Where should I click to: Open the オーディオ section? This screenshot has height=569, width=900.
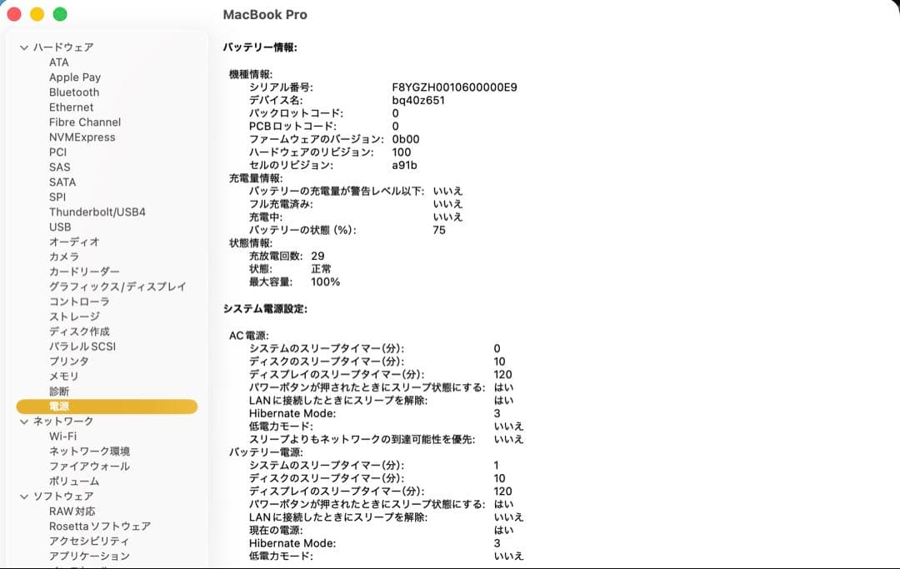coord(73,242)
